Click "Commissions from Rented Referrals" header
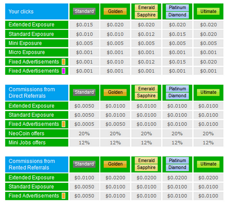This screenshot has width=229, height=204. [x=37, y=164]
